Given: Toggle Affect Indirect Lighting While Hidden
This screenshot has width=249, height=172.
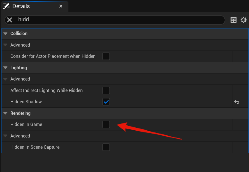Looking at the screenshot, I should pos(106,90).
